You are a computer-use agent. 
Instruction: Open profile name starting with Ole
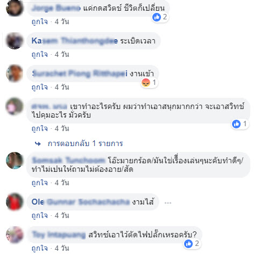[x=81, y=202]
